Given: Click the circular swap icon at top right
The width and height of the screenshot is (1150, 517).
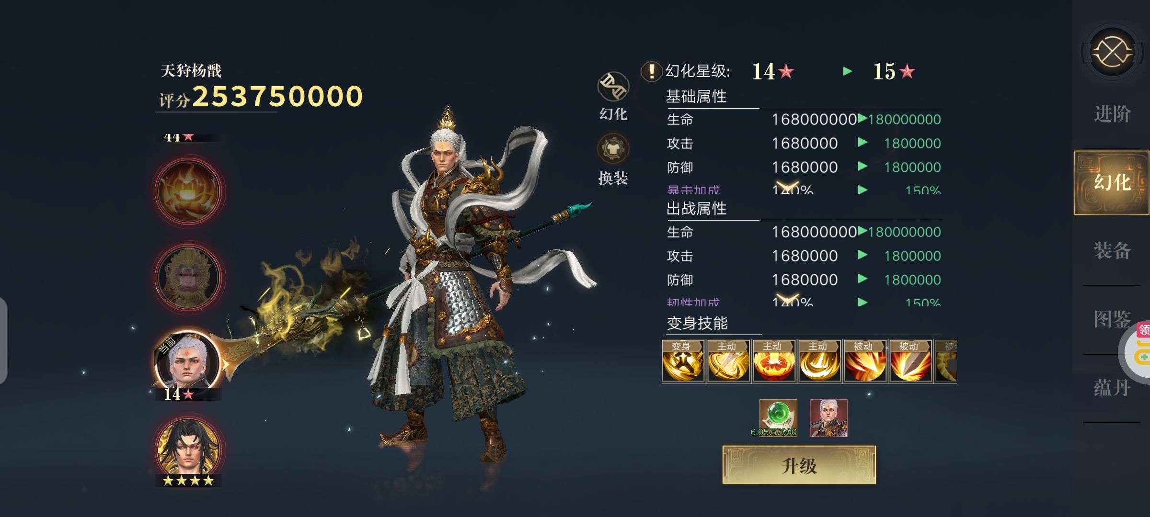Looking at the screenshot, I should pyautogui.click(x=1112, y=51).
